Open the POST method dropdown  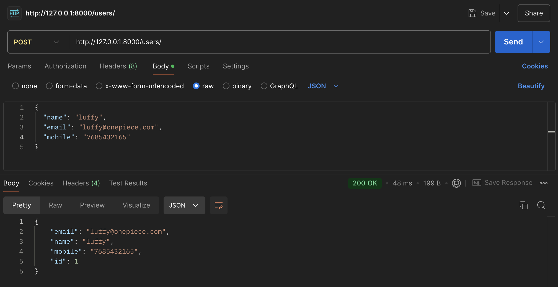[37, 42]
